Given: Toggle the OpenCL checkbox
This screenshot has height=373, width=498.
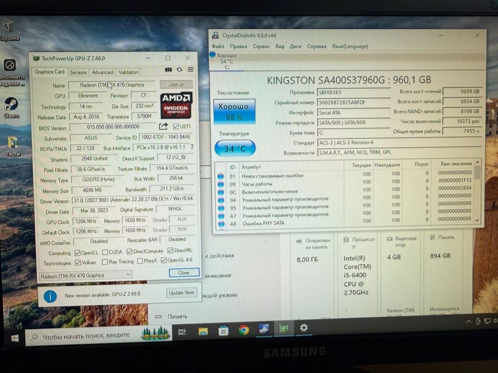Looking at the screenshot, I should [77, 253].
